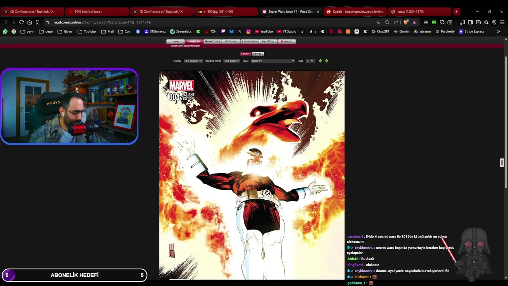
Task: Open Brave Rewards triangle icon
Action: [414, 22]
